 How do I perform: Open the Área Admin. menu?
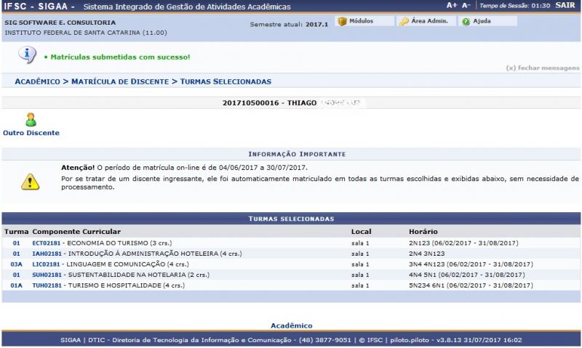429,22
